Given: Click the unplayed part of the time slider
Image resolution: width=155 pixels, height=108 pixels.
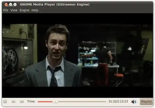Looking at the screenshot, I should (82, 102).
